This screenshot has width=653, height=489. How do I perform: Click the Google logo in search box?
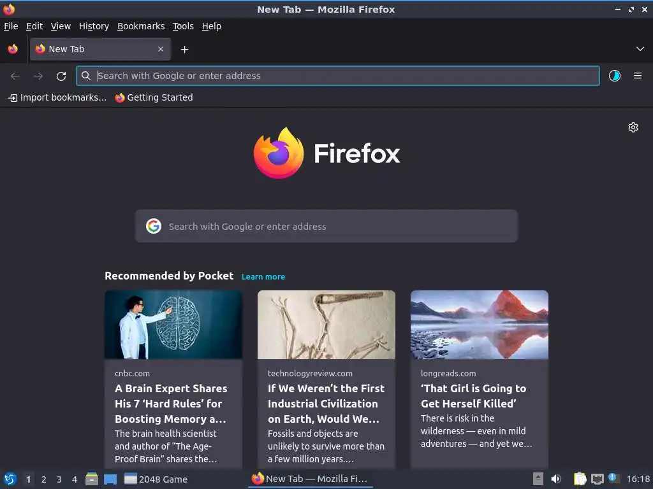(x=154, y=226)
